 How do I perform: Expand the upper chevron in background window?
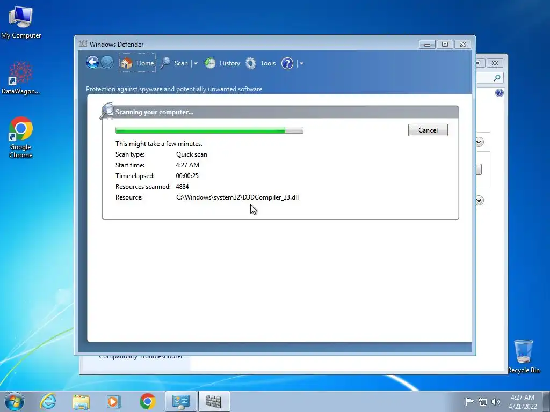pos(480,142)
